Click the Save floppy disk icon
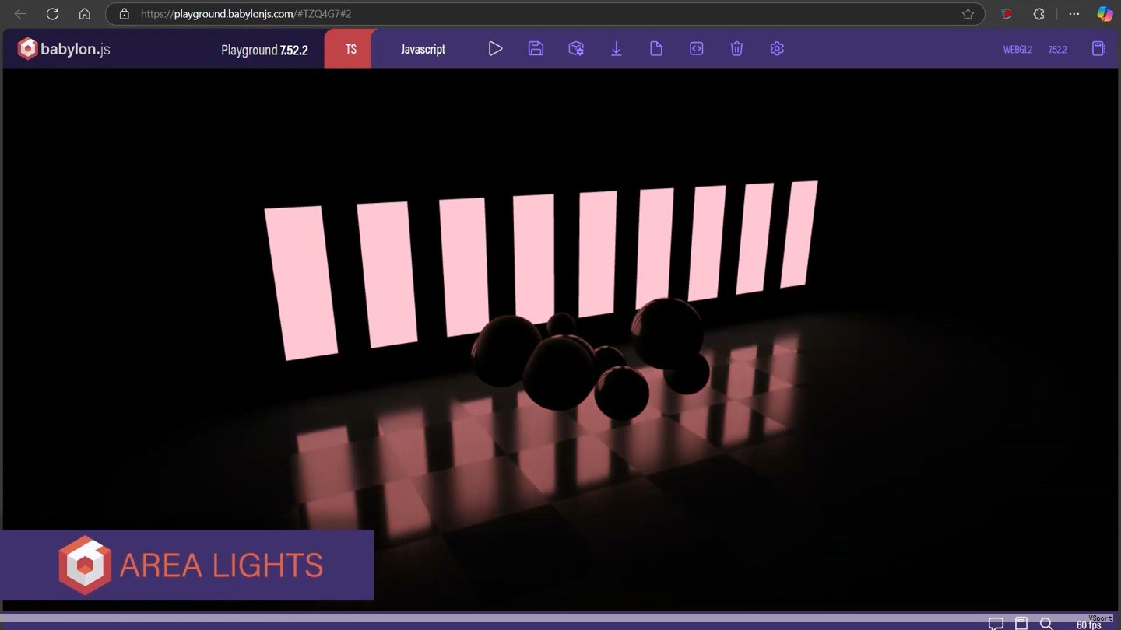Viewport: 1121px width, 630px height. (536, 49)
